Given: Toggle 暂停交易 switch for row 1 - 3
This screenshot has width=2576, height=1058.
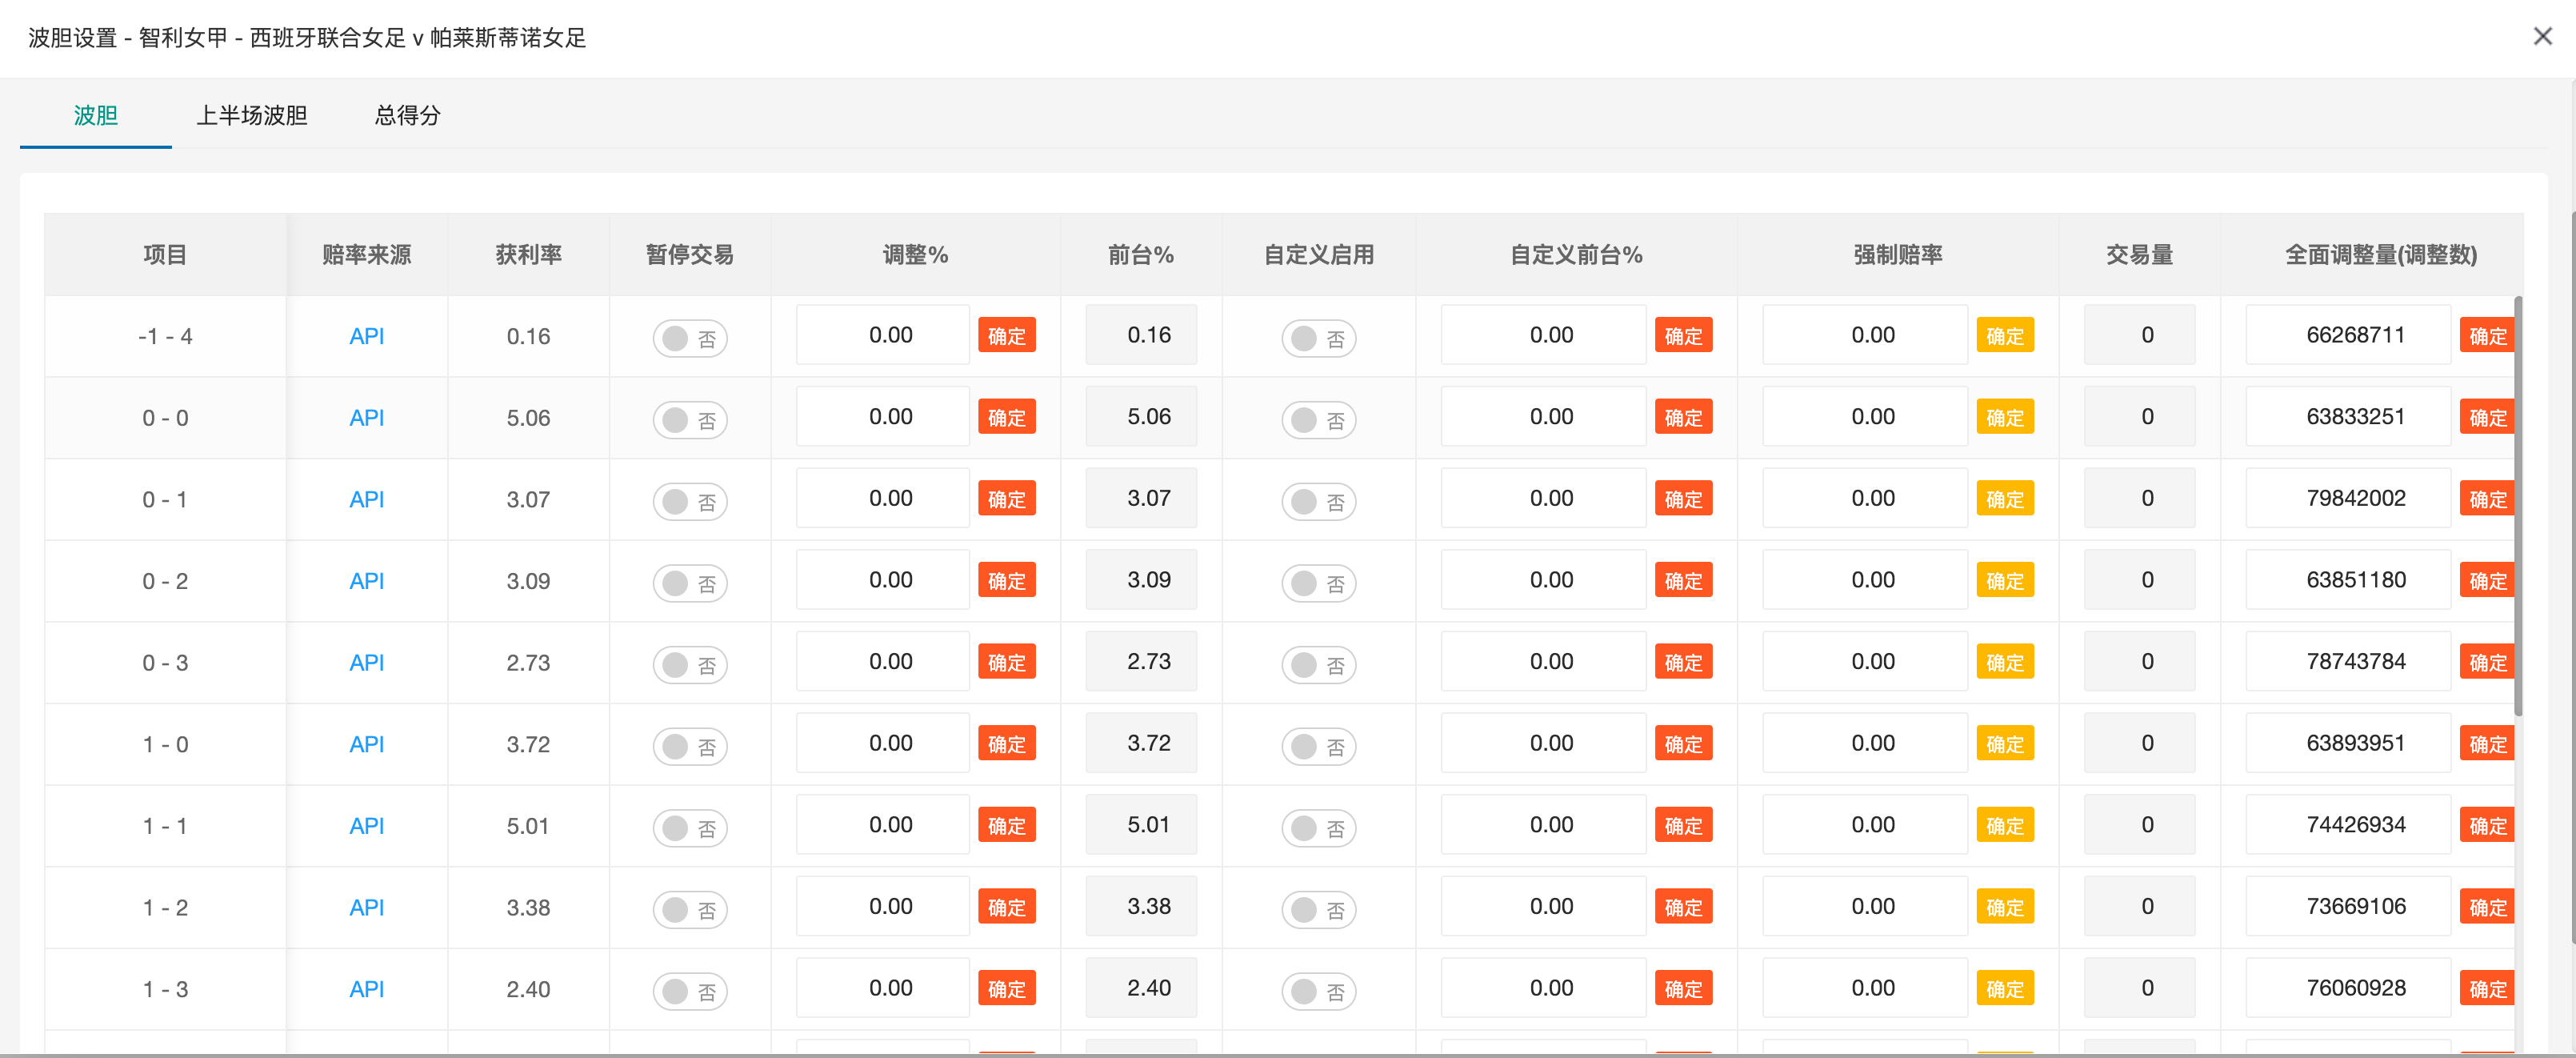Looking at the screenshot, I should coord(690,991).
